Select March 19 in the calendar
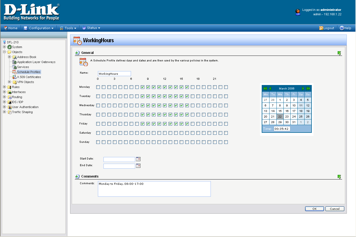Viewport: 356px width, 237px height. pyautogui.click(x=308, y=111)
